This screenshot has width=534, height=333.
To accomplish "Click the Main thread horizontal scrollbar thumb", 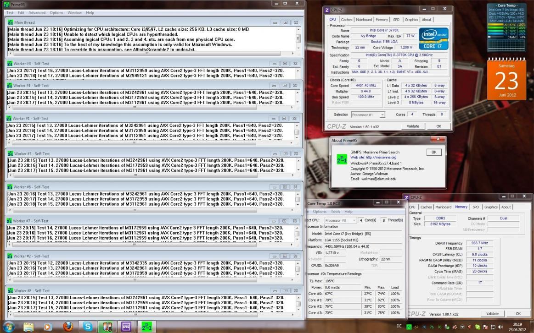I will coord(146,53).
